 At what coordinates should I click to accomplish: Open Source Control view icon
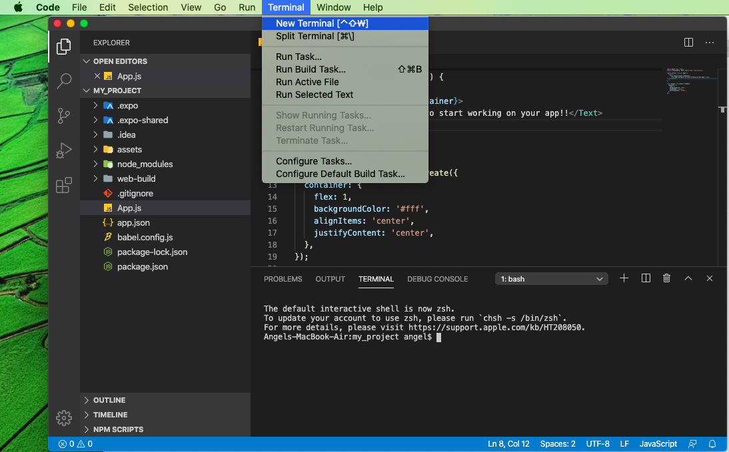tap(64, 116)
